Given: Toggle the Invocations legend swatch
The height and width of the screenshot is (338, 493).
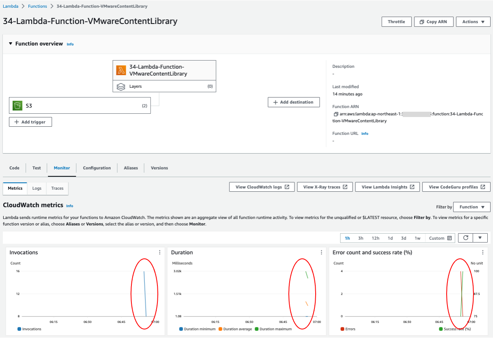Looking at the screenshot, I should (19, 329).
